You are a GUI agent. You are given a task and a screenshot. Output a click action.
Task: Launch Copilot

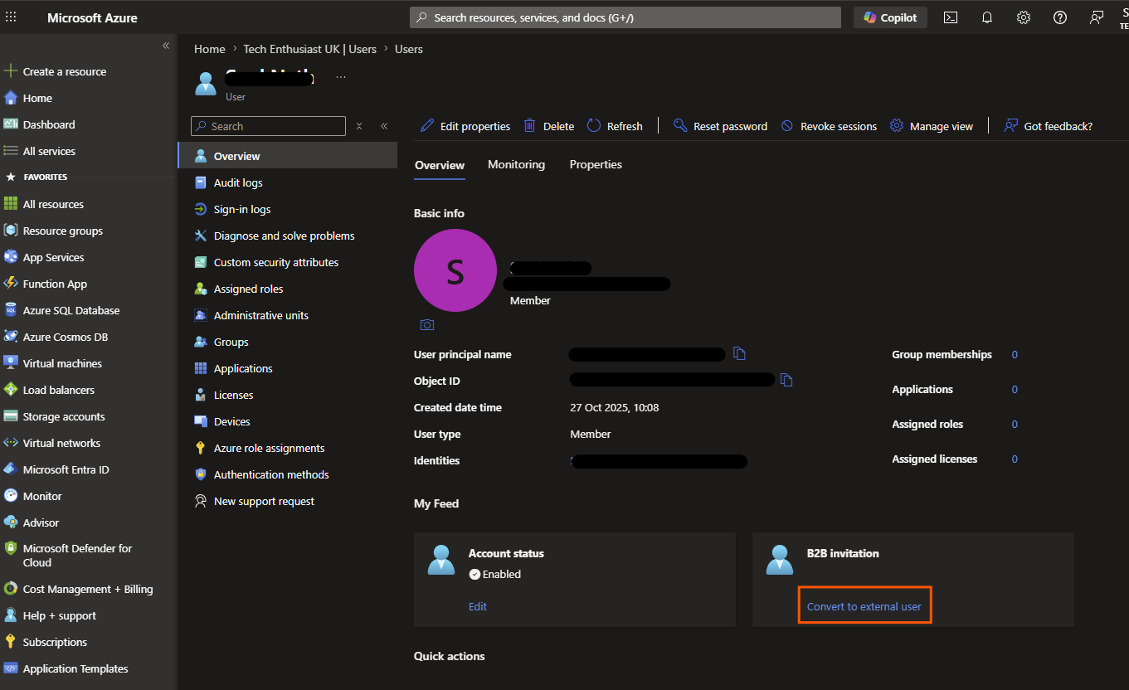pos(890,17)
